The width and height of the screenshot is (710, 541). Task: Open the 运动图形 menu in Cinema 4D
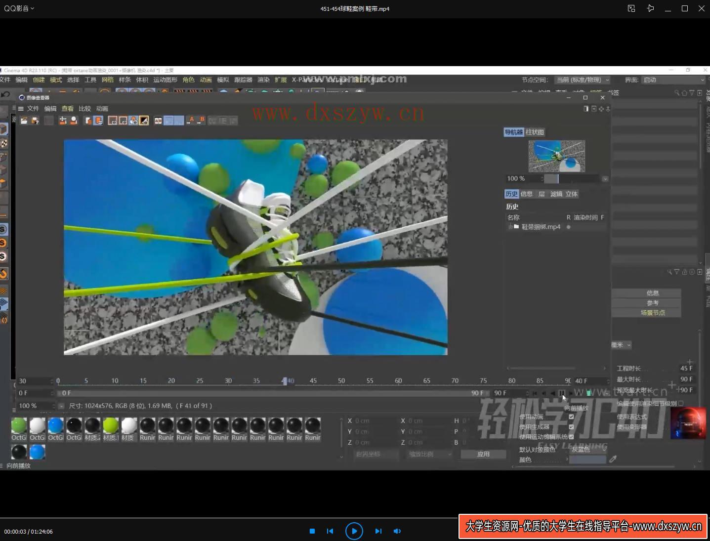165,80
